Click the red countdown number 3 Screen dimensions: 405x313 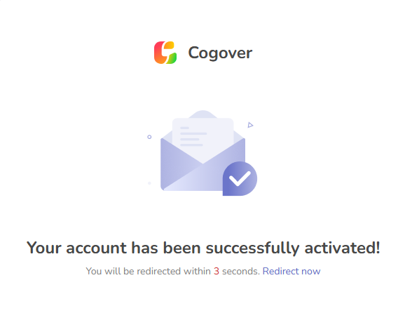click(217, 271)
